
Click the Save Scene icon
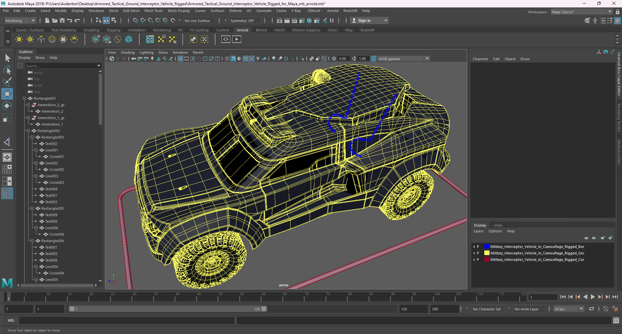[x=62, y=20]
